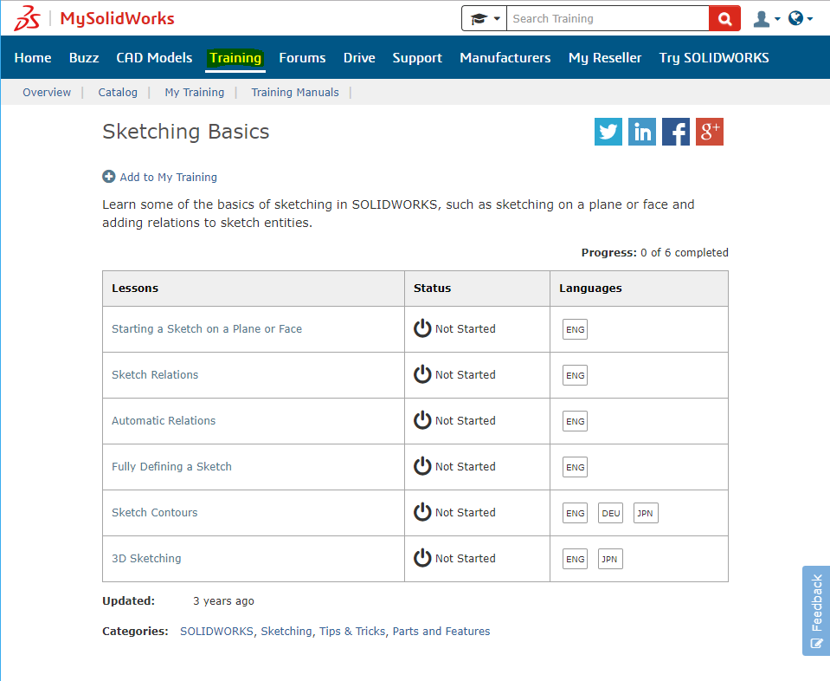830x681 pixels.
Task: Open the globe language selector dropdown
Action: 800,18
